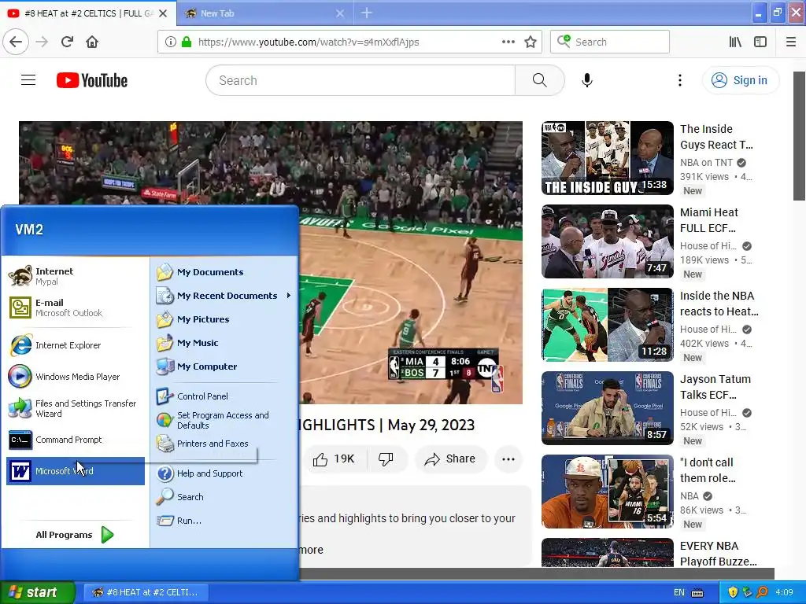
Task: Expand My Recent Documents submenu
Action: pyautogui.click(x=224, y=296)
